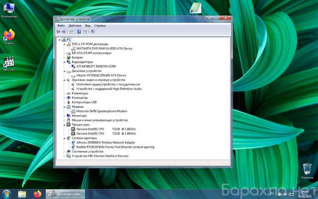318x199 pixels.
Task: Open Вид menu
Action: [x=87, y=25]
